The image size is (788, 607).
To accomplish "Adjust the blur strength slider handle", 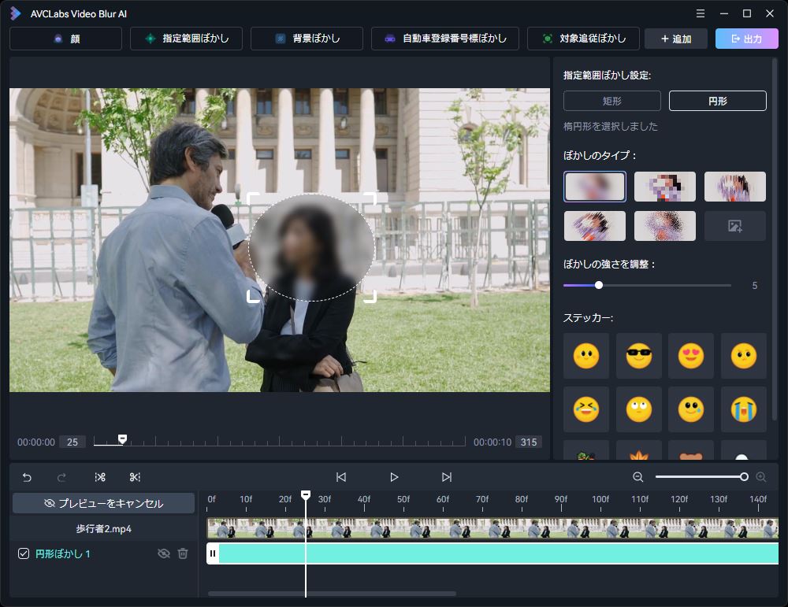I will [x=599, y=285].
